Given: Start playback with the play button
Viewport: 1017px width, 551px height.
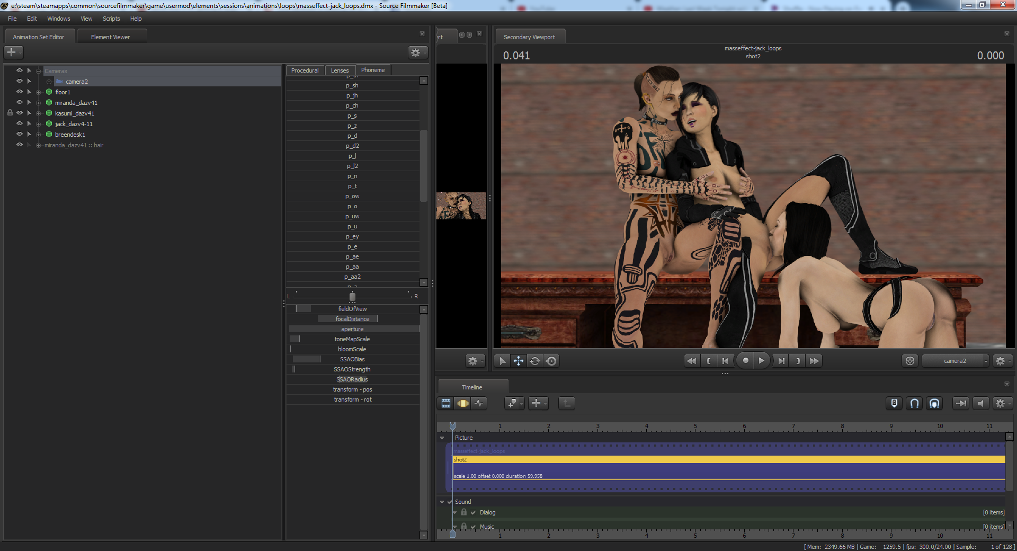Looking at the screenshot, I should pyautogui.click(x=761, y=360).
